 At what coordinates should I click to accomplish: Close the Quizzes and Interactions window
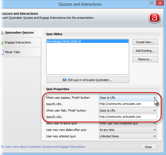[x=160, y=3]
